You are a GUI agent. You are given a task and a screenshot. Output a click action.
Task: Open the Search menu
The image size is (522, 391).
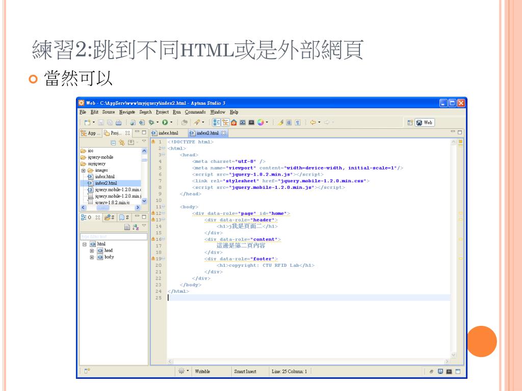pyautogui.click(x=145, y=112)
